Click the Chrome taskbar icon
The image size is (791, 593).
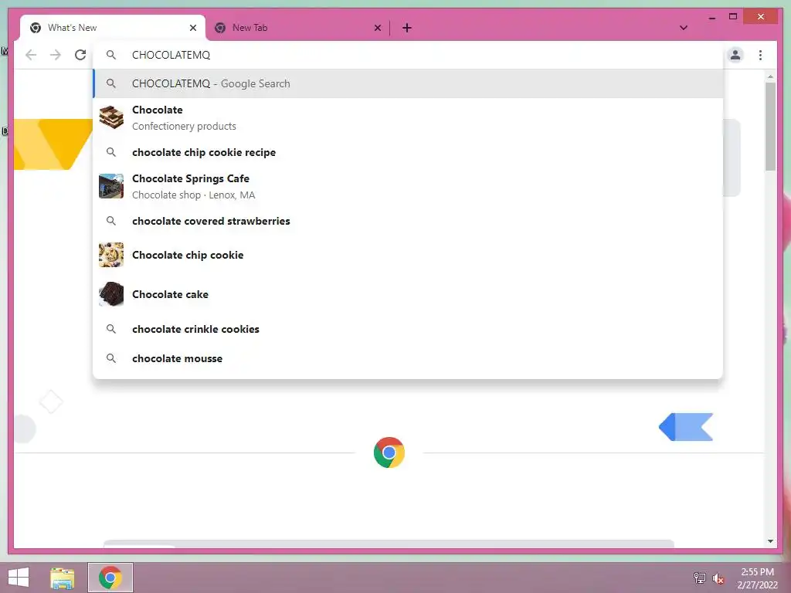(x=110, y=578)
